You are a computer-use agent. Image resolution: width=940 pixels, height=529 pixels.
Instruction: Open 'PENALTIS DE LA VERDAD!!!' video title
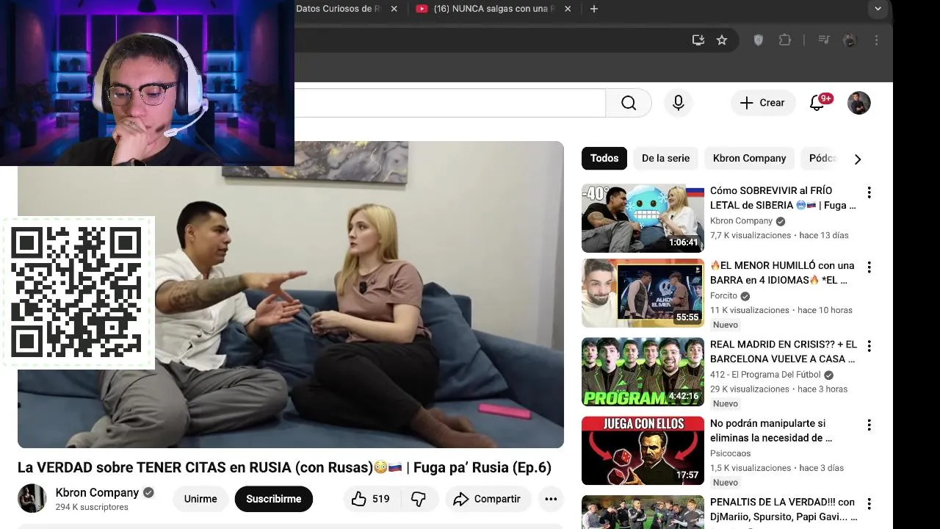click(784, 509)
